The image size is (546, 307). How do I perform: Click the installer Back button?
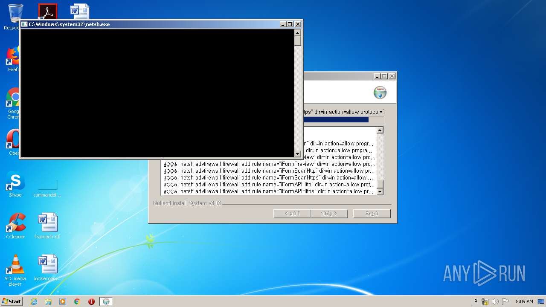pos(292,214)
